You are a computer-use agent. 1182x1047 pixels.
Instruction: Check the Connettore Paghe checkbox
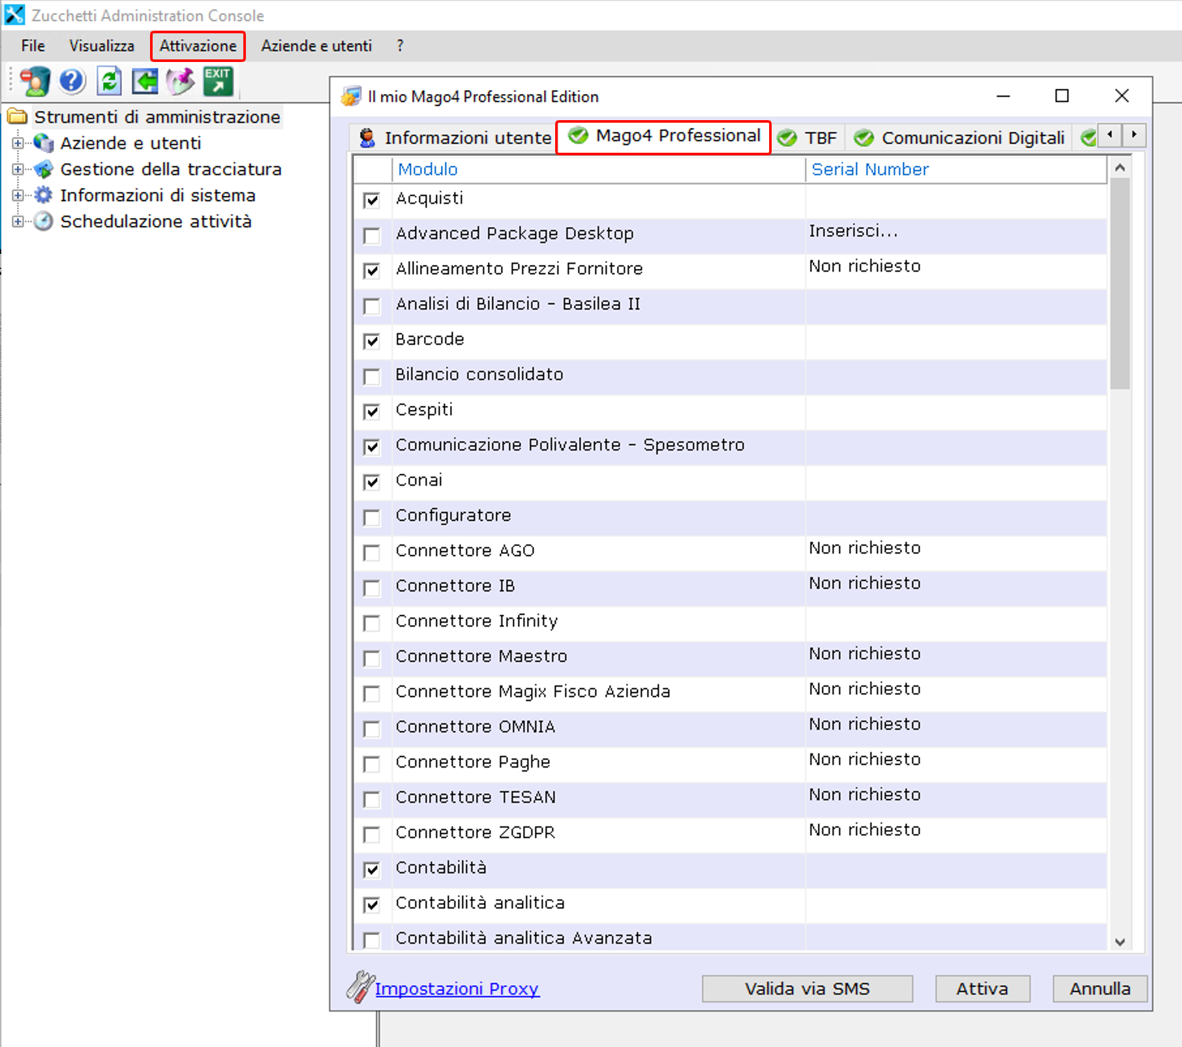[372, 764]
